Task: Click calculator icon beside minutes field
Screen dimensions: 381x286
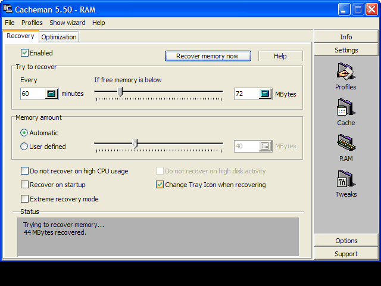Action: click(51, 94)
